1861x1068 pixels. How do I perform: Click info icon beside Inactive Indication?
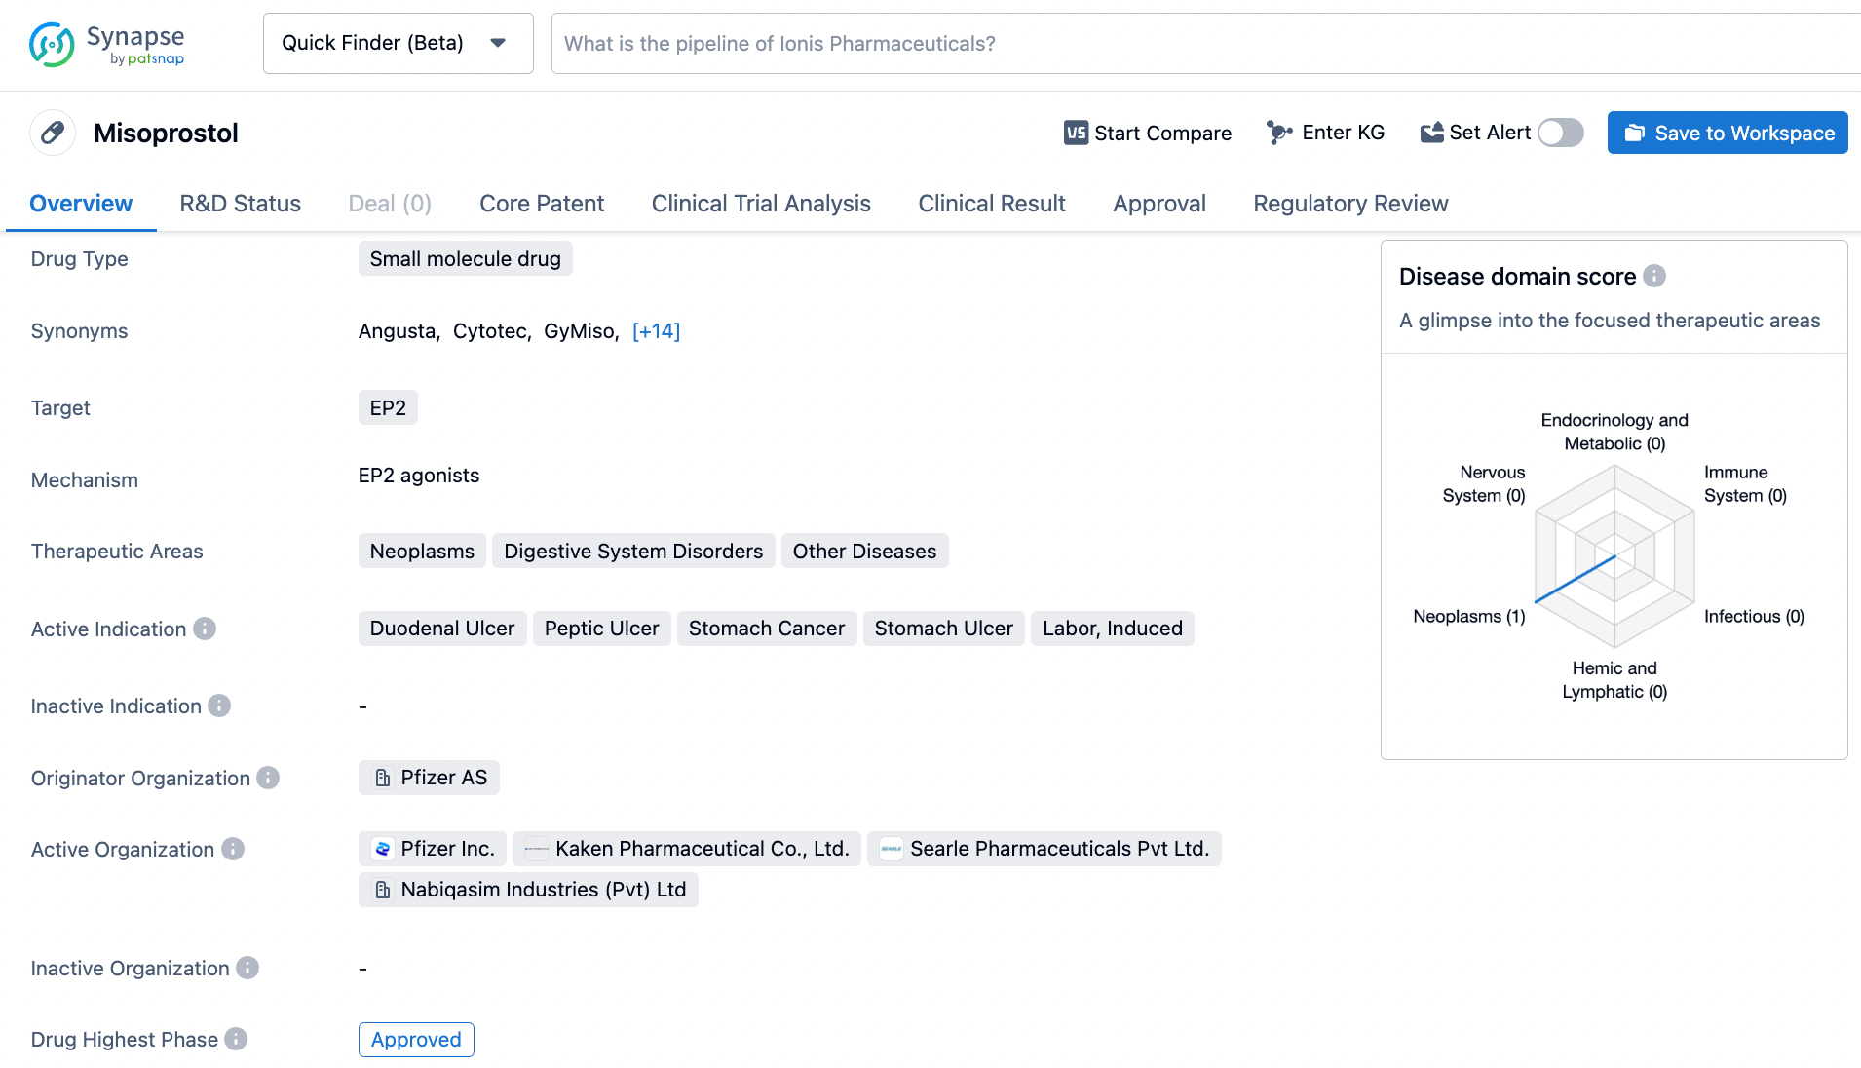(x=219, y=706)
